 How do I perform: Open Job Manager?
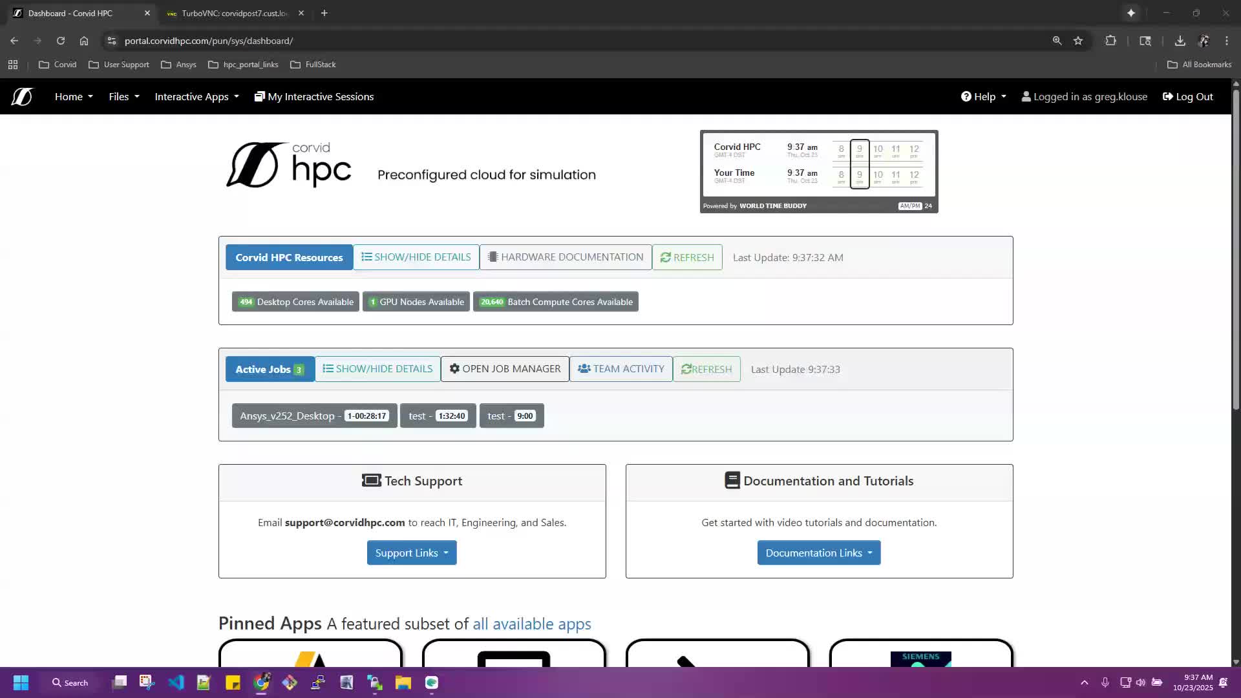505,369
